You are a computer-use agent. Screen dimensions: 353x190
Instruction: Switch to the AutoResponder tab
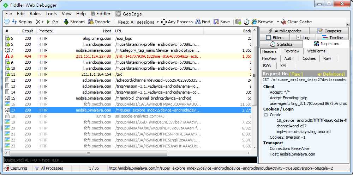coord(285,31)
